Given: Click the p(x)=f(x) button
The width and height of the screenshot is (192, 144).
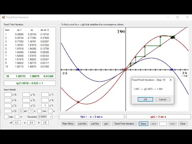Looking at the screenshot, I should pos(82,124).
